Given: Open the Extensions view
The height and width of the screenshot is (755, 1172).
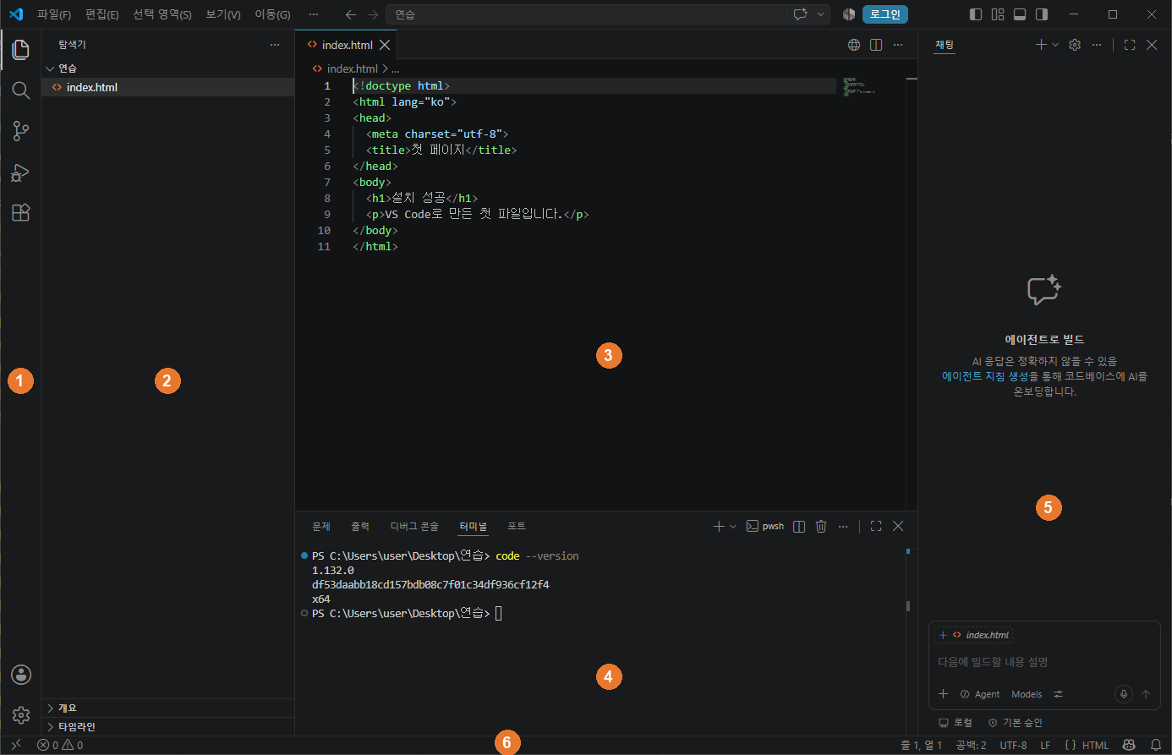Looking at the screenshot, I should tap(21, 213).
